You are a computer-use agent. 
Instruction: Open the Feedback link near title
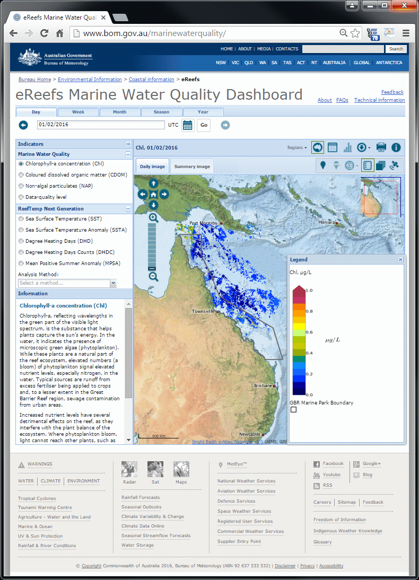click(x=392, y=92)
